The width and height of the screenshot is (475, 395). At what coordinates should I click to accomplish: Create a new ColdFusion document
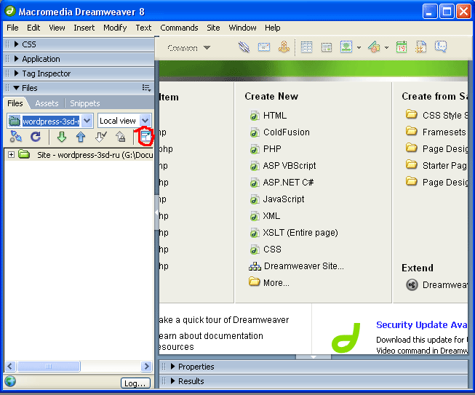(287, 132)
